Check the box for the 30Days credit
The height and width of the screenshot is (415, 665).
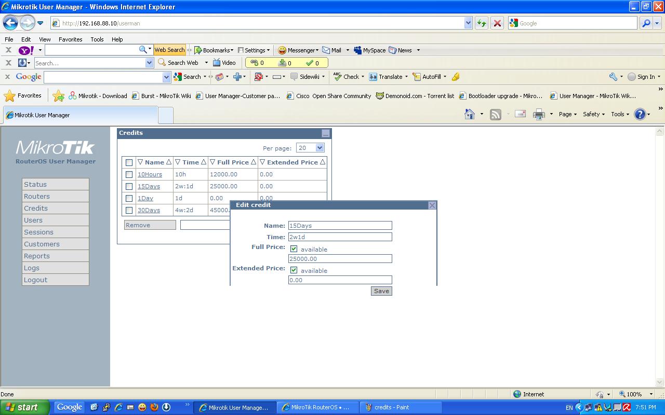(x=129, y=210)
